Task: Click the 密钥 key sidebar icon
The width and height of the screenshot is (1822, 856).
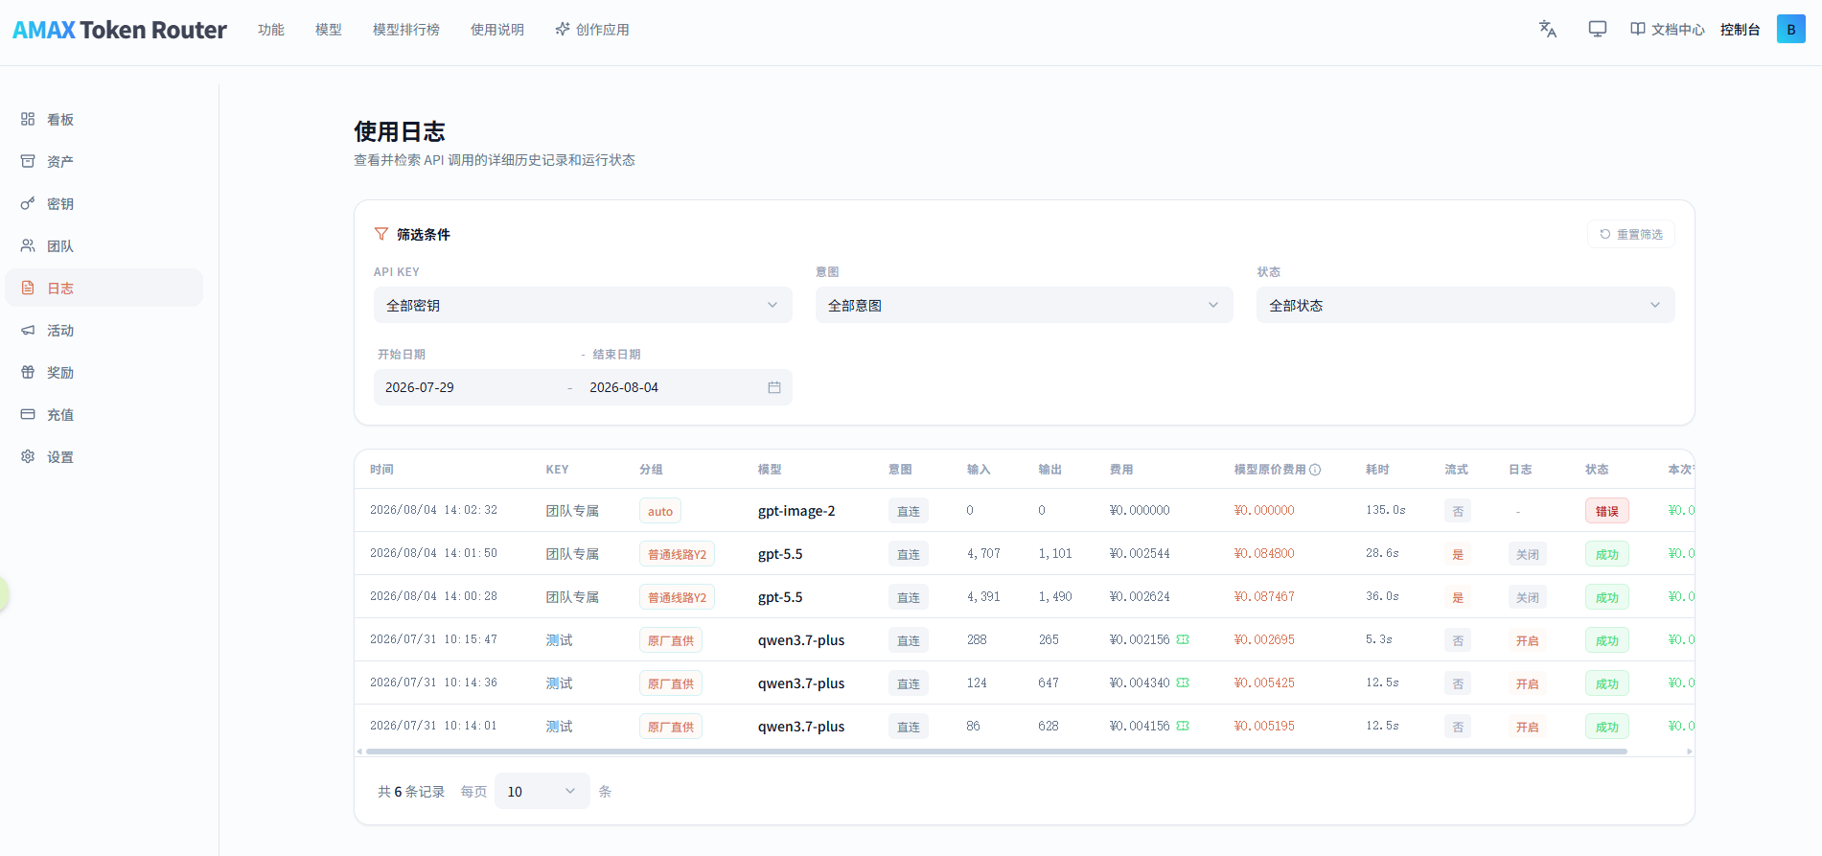Action: [x=28, y=203]
